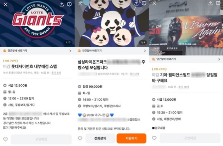This screenshot has height=146, width=223.
Task: Click the orange 지원하기 button
Action: 131,138
